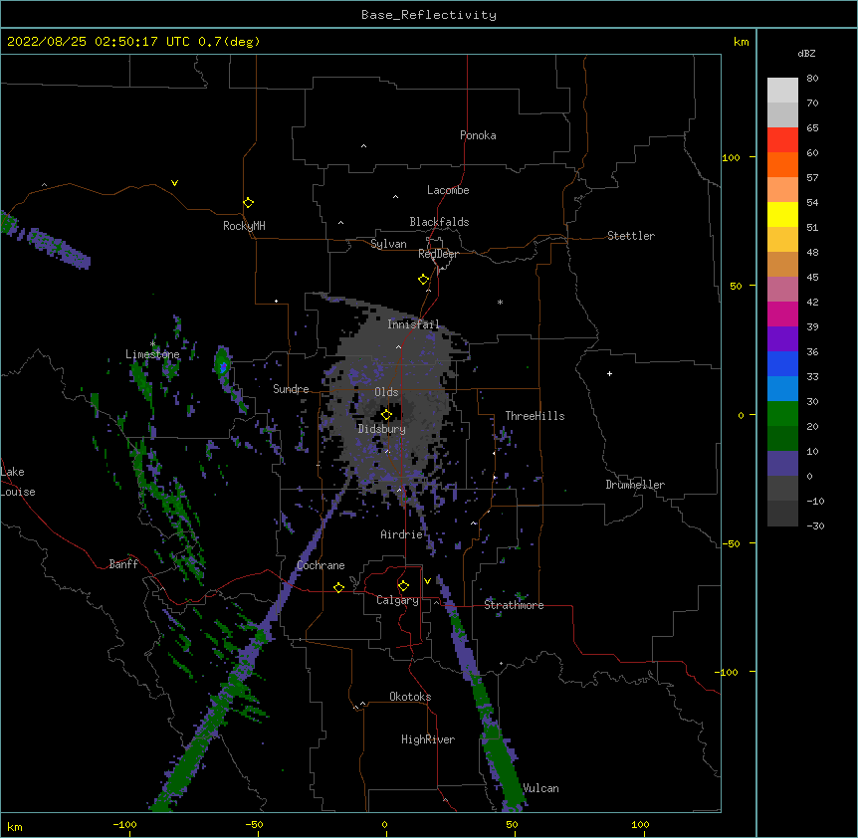Click the yellow marker south of Cochrane
This screenshot has width=858, height=838.
338,587
